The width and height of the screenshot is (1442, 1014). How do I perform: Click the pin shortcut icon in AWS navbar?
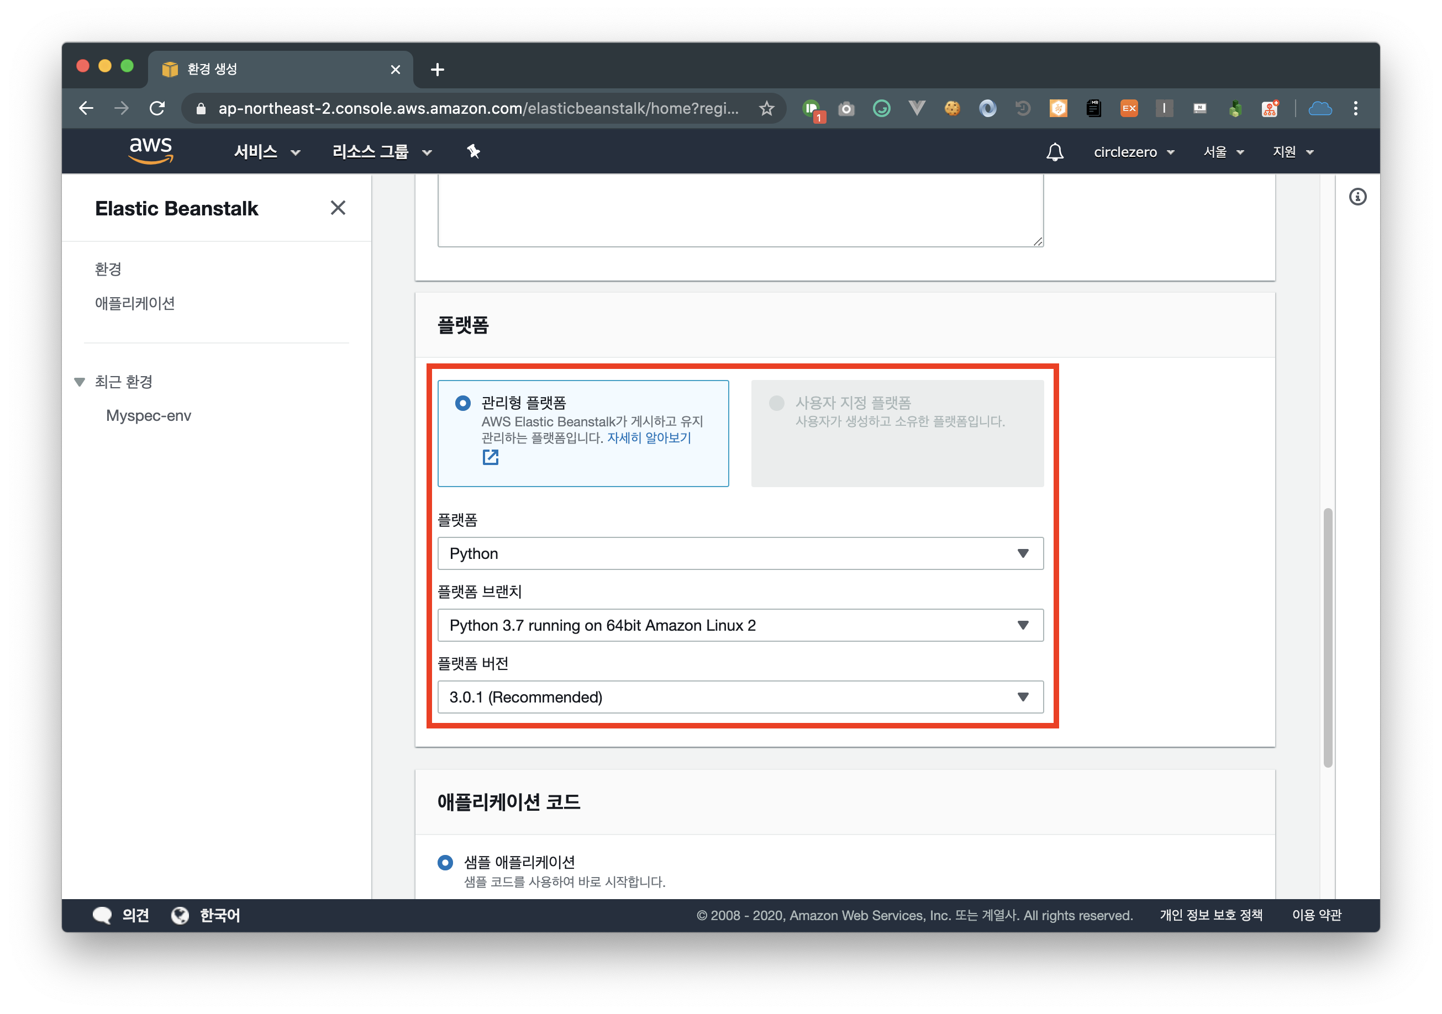tap(473, 151)
